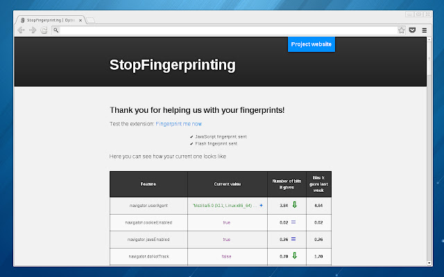Click equals icon in cookieEnabled row
444x277 pixels.
(x=293, y=222)
